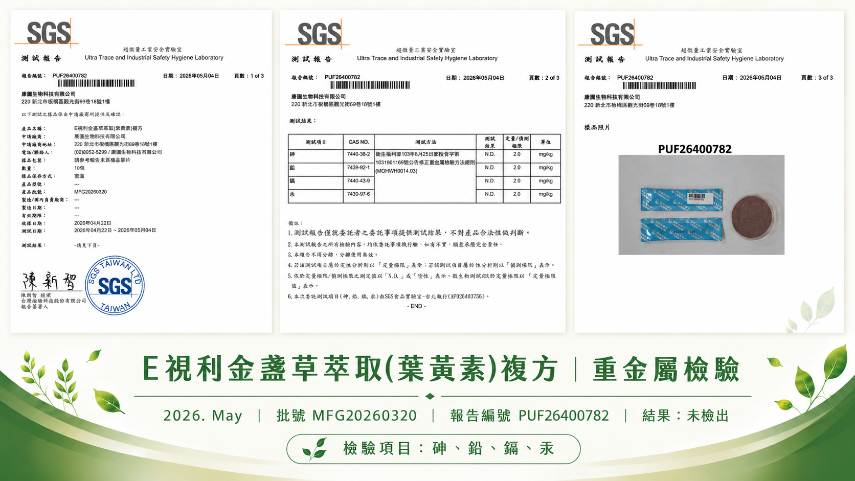This screenshot has height=481, width=855.
Task: Click CAS number 7440-38-2
Action: (x=358, y=154)
